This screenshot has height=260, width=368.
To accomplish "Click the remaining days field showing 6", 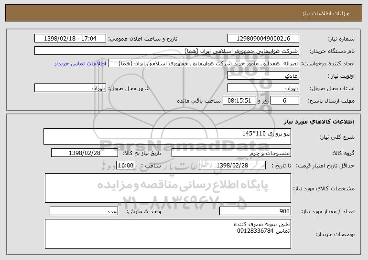I will 285,101.
